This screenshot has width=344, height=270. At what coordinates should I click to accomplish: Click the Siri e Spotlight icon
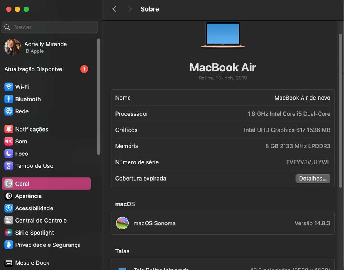8,233
